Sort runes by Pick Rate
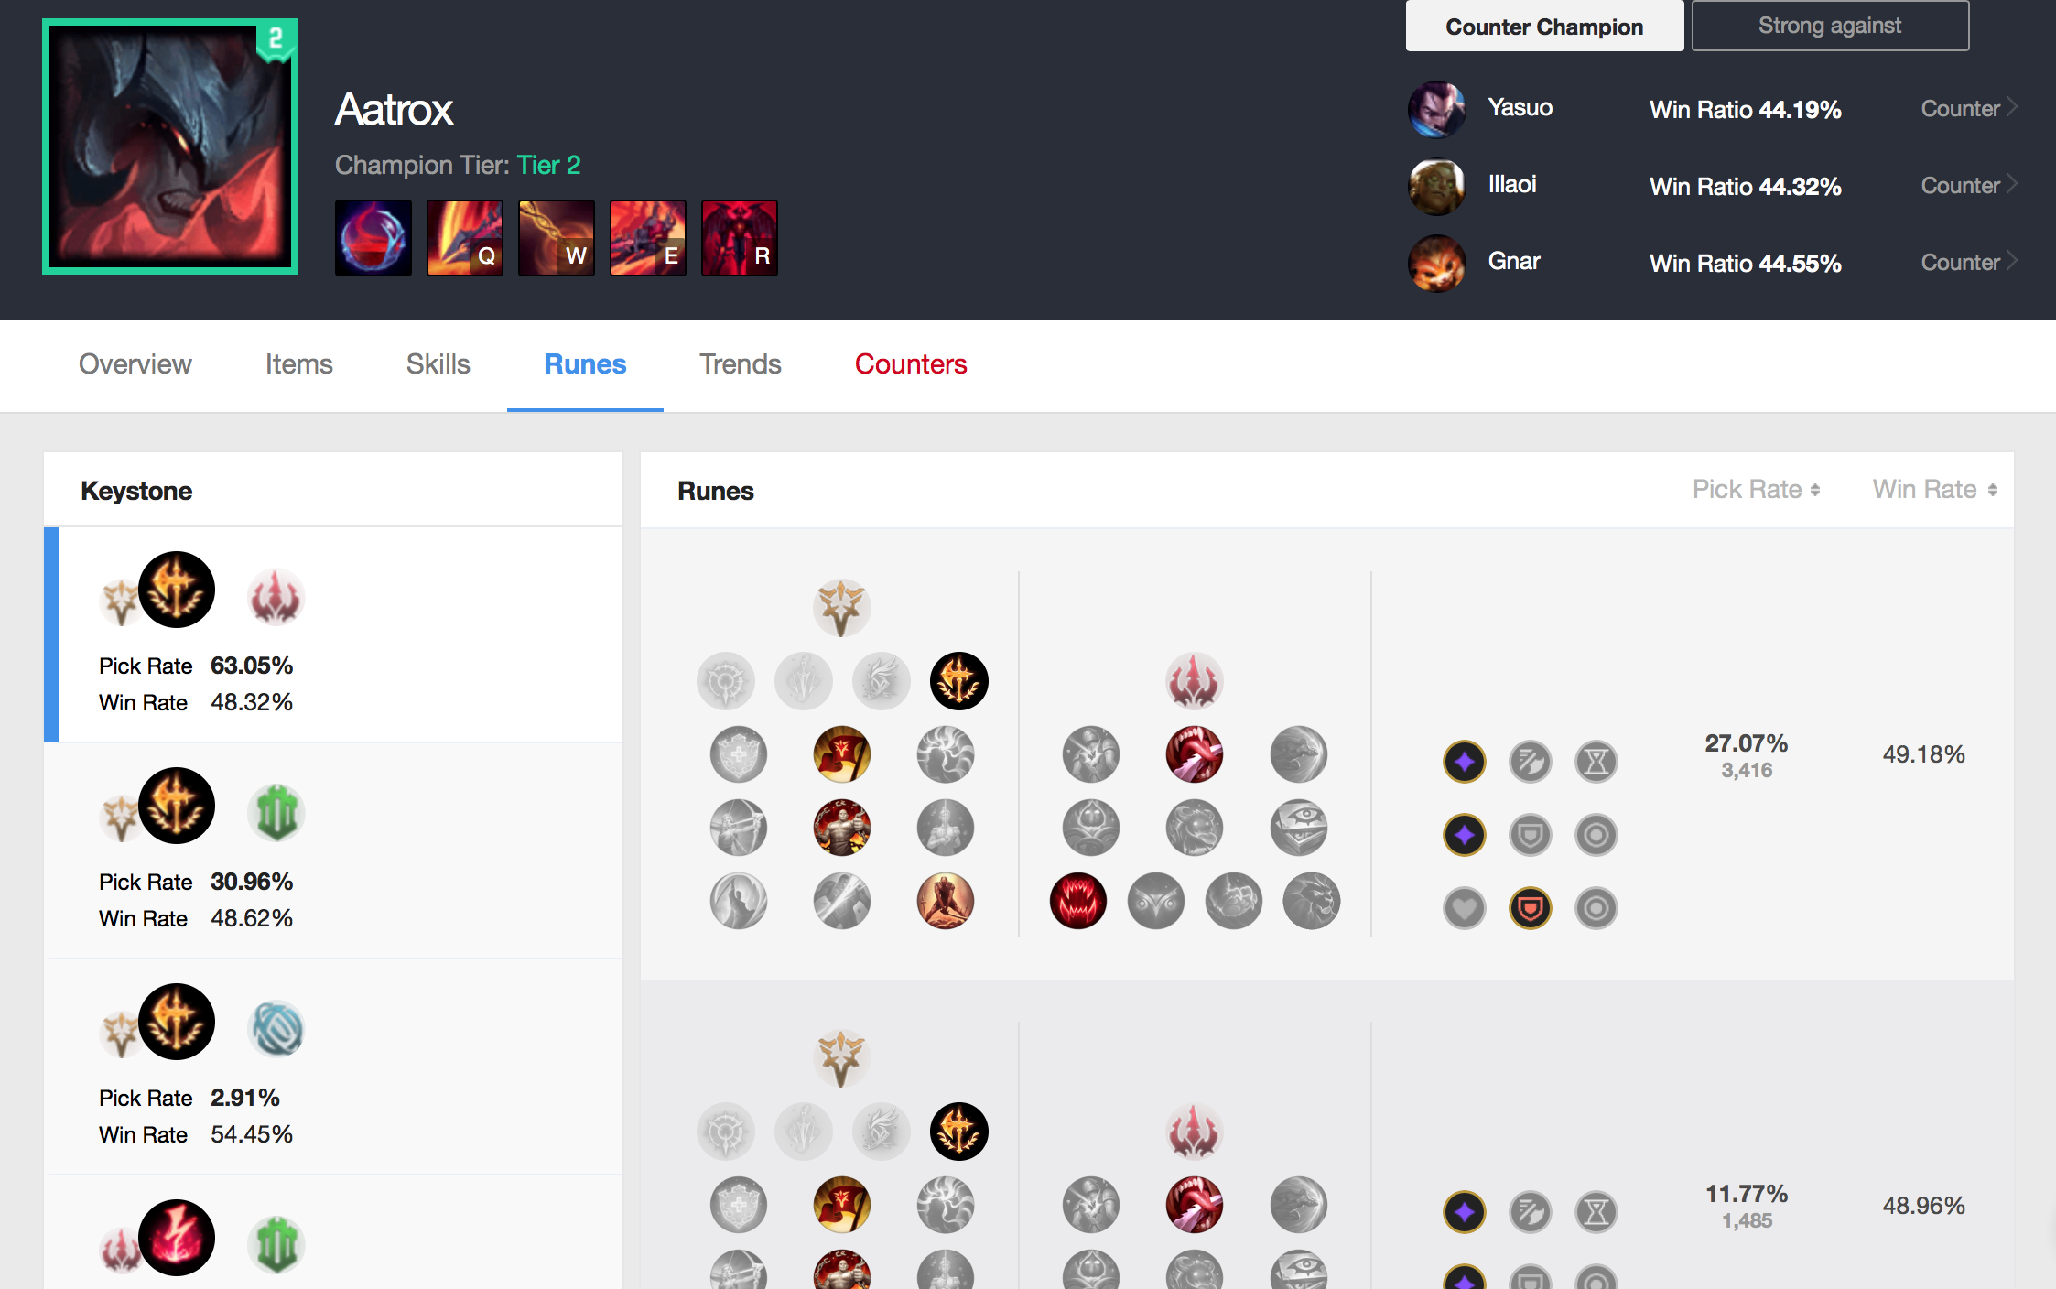 point(1756,490)
